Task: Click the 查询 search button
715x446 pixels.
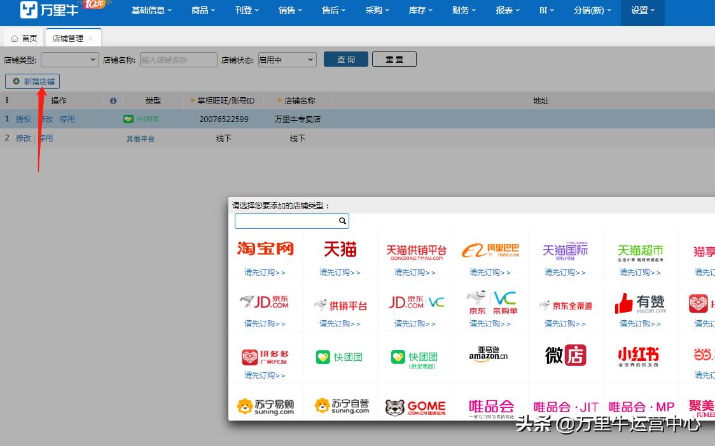Action: click(x=345, y=58)
